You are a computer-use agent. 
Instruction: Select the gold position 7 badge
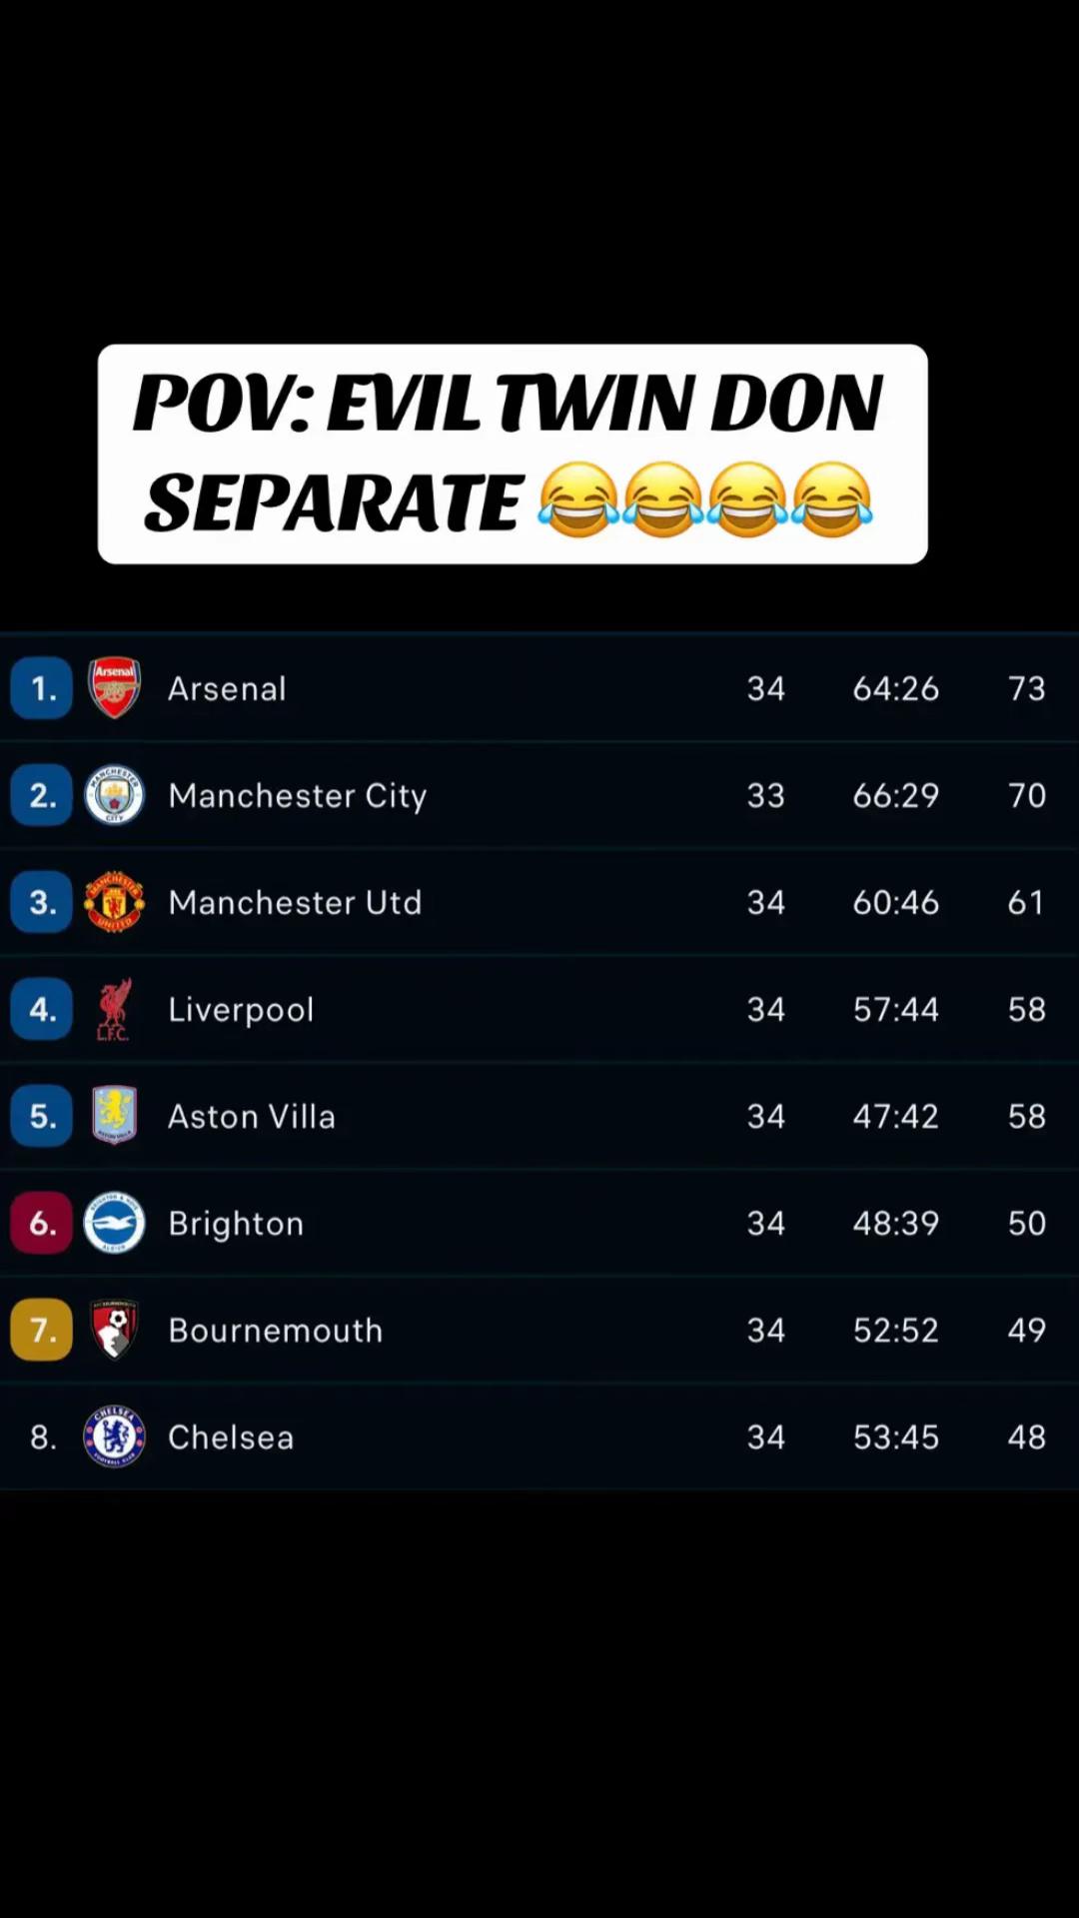click(x=42, y=1330)
